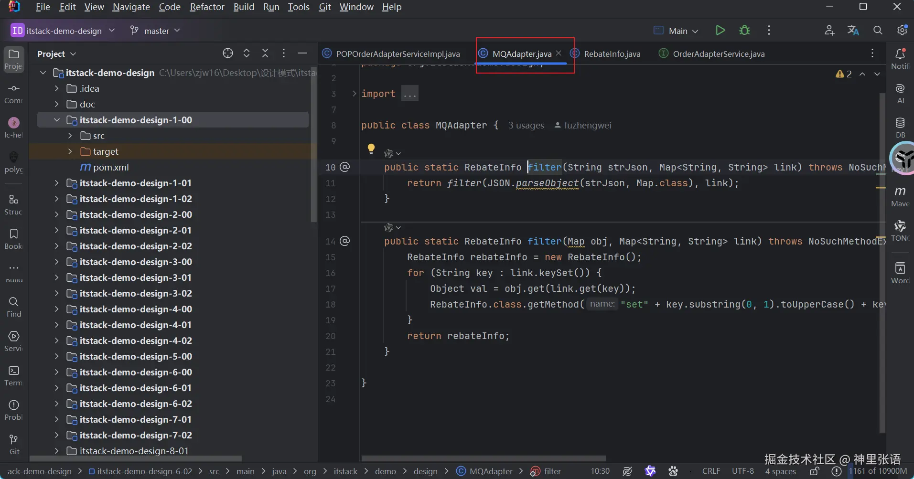Collapse the itstack-demo-design-1-00 module
Viewport: 914px width, 479px height.
click(x=57, y=120)
